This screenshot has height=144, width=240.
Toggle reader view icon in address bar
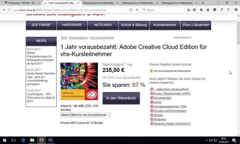tap(131, 10)
